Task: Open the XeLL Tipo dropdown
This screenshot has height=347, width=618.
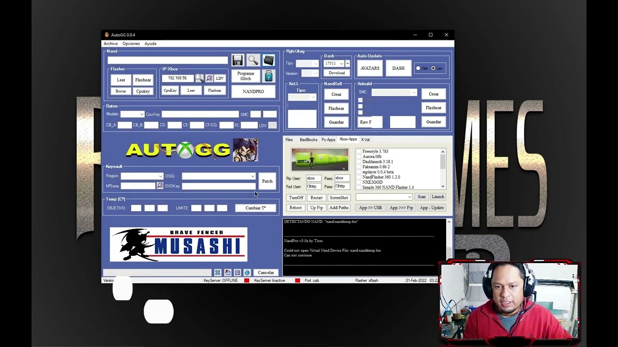Action: (x=302, y=97)
